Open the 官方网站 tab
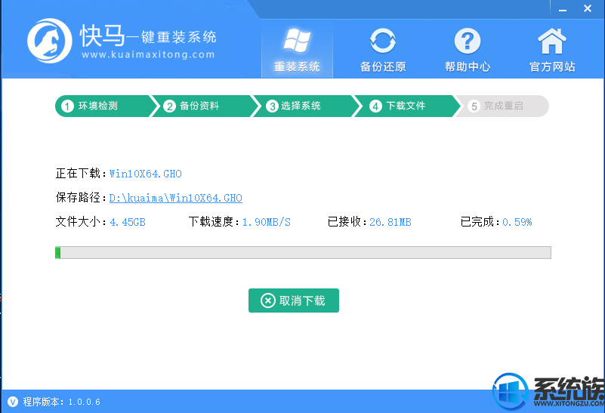605x413 pixels. click(x=552, y=49)
